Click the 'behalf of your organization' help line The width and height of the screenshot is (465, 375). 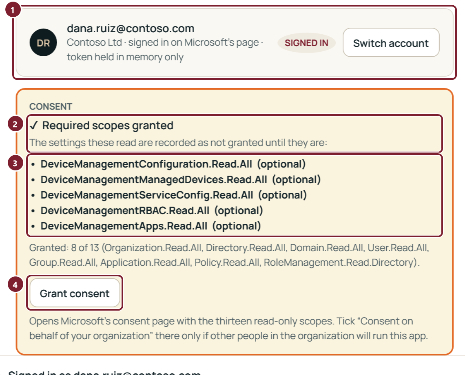(x=229, y=336)
